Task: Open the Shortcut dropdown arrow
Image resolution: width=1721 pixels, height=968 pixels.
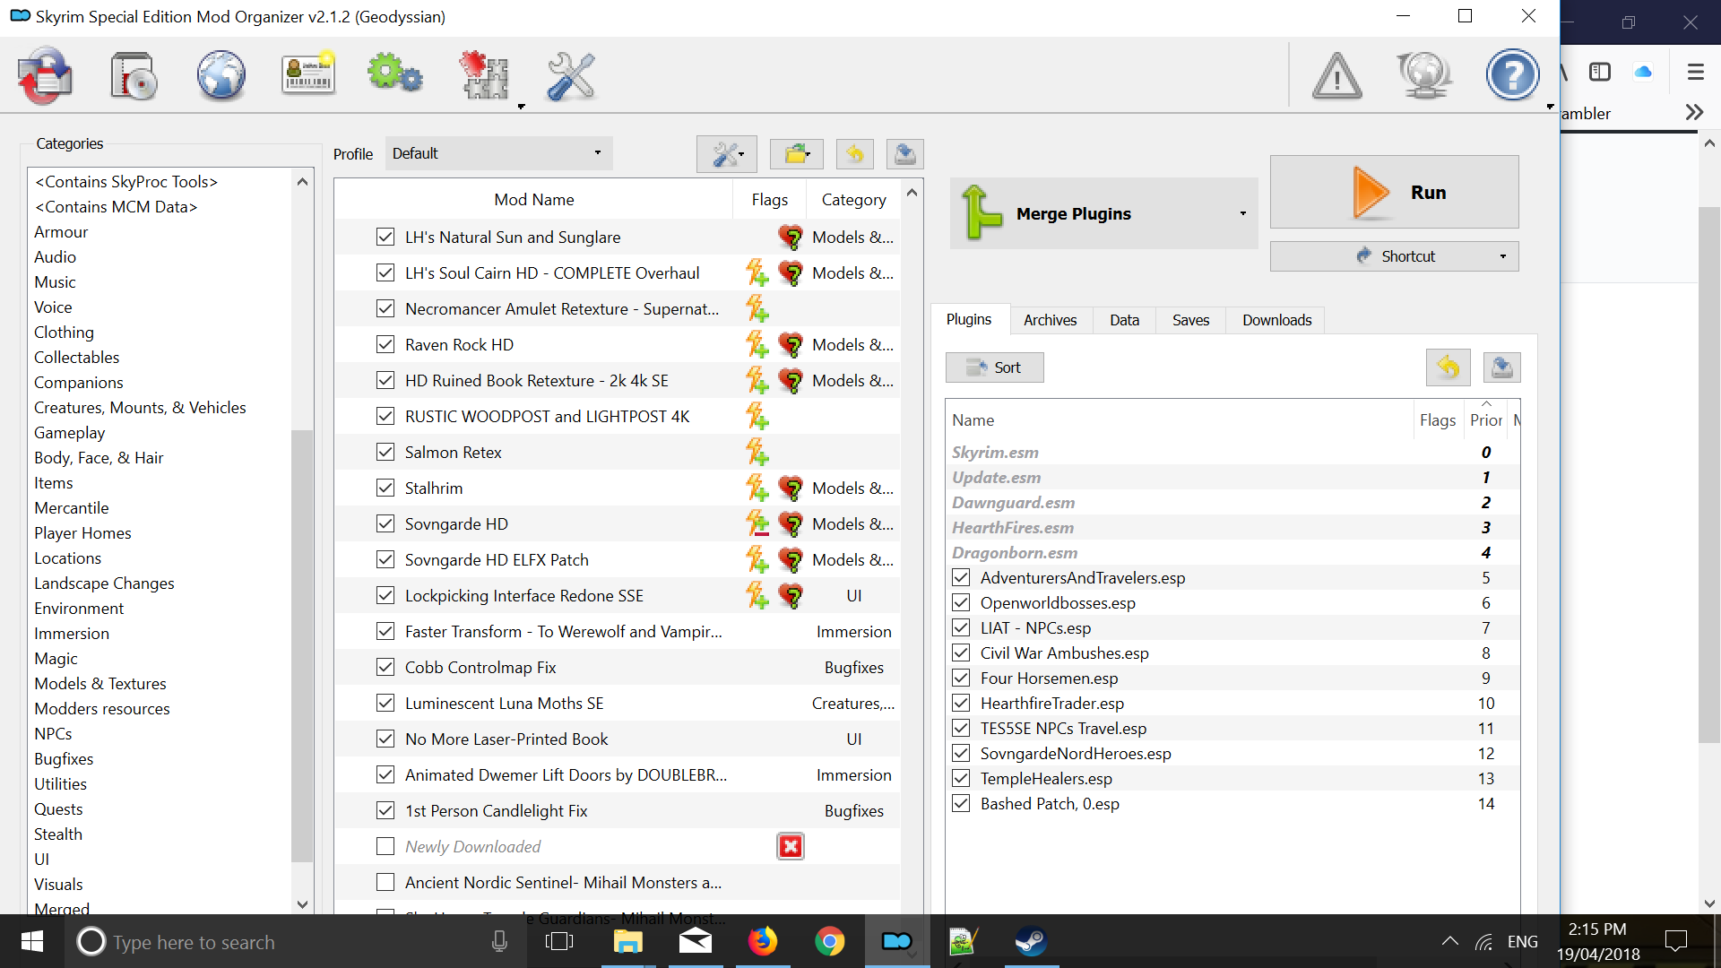Action: (x=1502, y=256)
